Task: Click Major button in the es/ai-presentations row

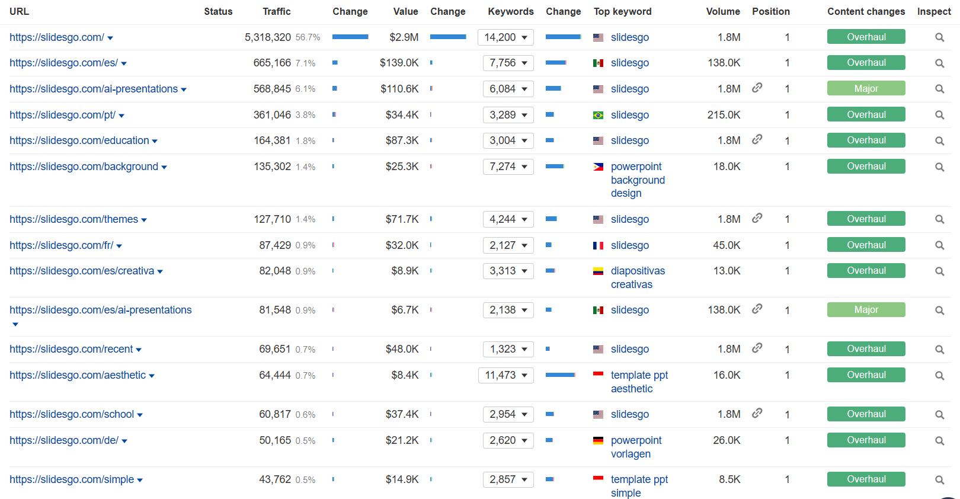Action: (866, 309)
